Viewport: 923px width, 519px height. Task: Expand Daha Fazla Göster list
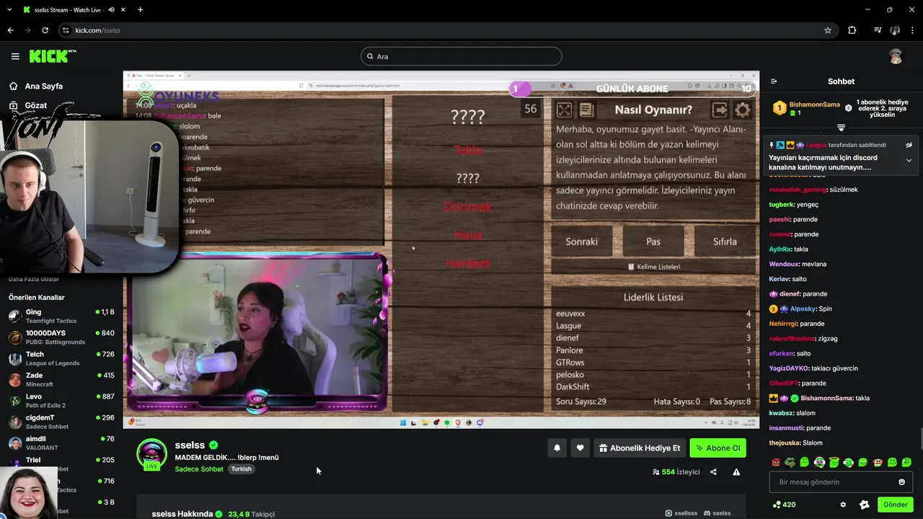[x=34, y=279]
